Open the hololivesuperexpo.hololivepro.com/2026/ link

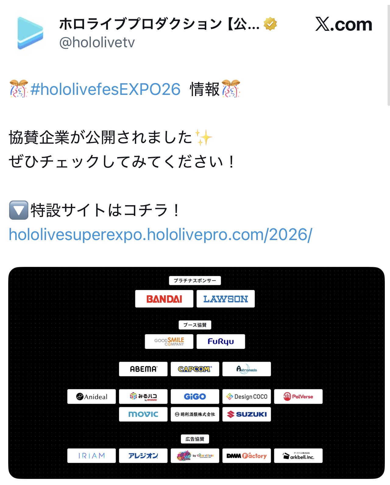coord(161,235)
